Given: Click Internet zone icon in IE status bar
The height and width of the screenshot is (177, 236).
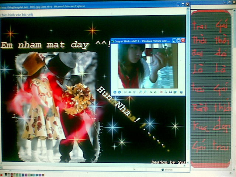Looking at the screenshot, I should click(x=163, y=170).
